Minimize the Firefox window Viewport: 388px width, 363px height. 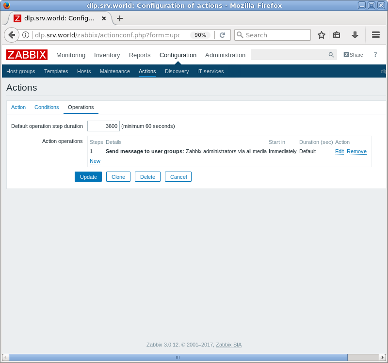362,5
